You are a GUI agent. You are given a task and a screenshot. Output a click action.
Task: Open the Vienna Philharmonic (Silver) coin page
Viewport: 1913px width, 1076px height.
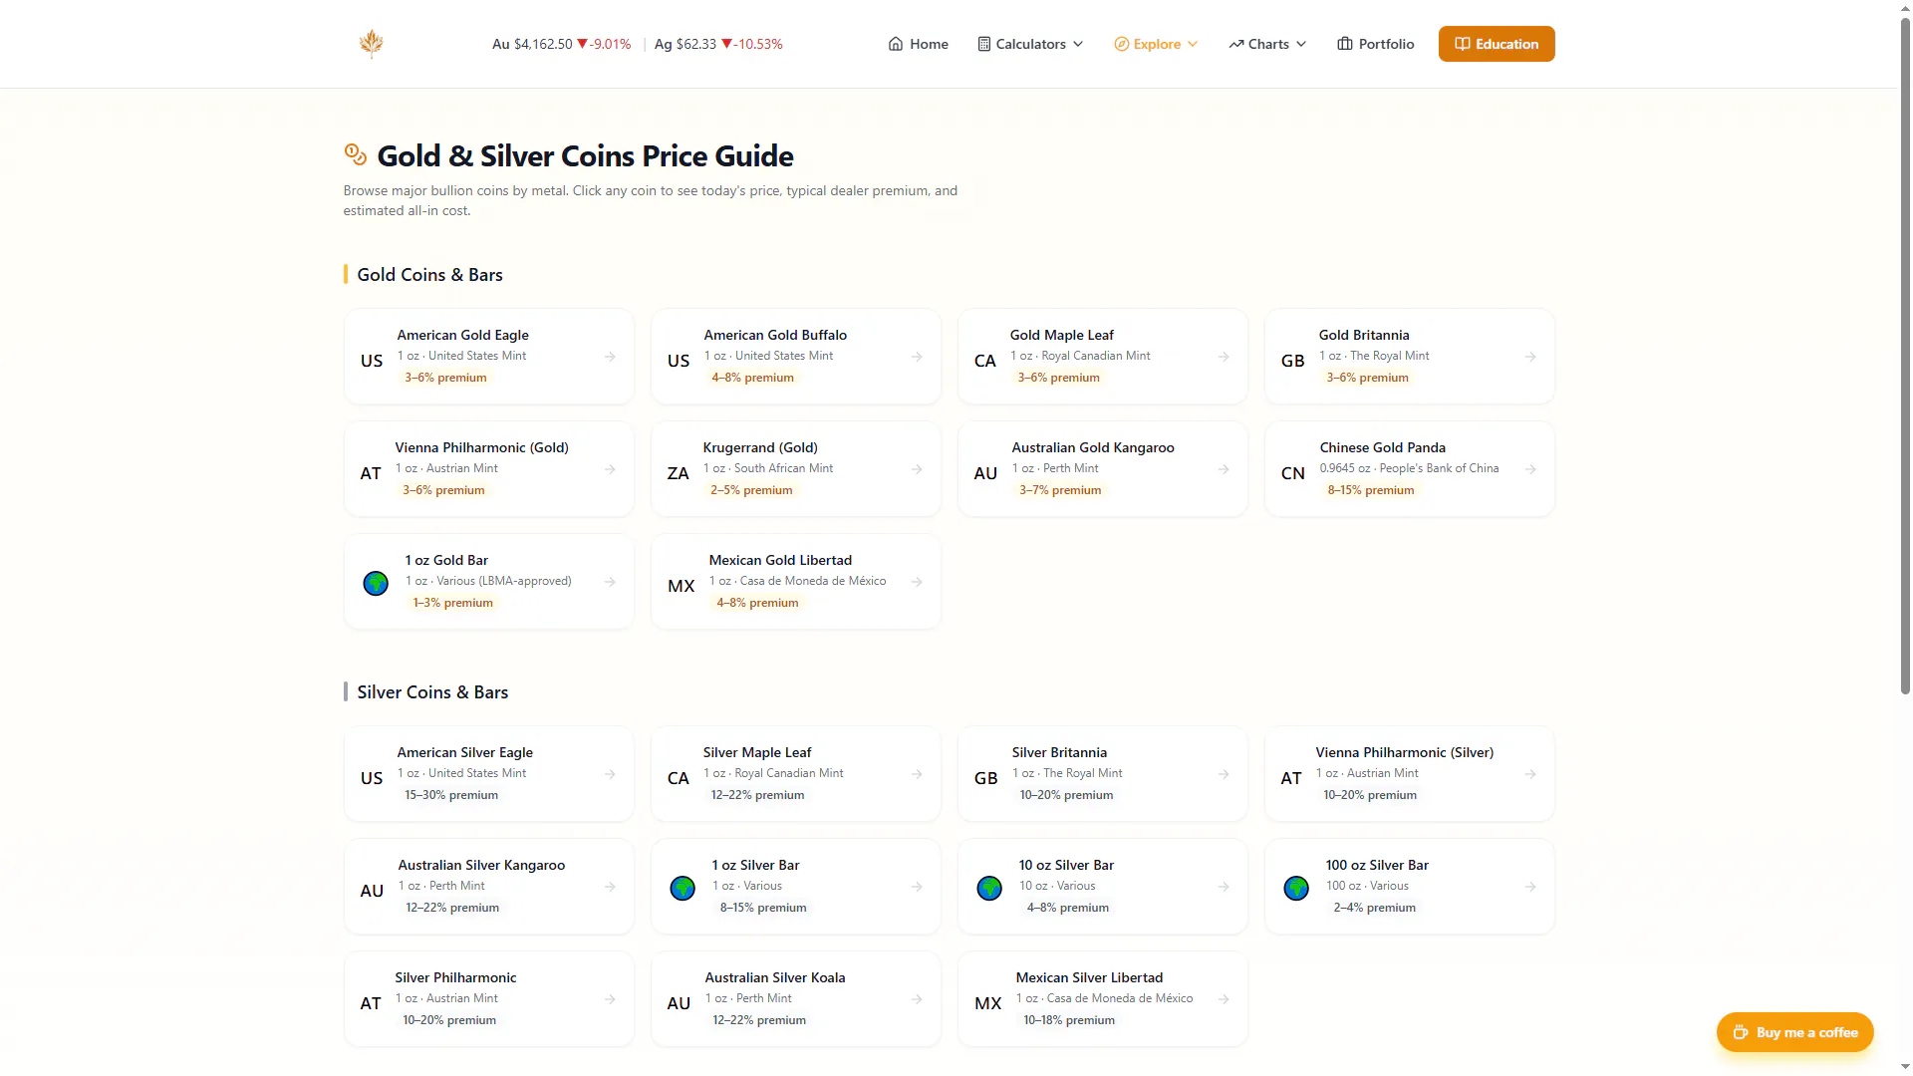point(1410,774)
